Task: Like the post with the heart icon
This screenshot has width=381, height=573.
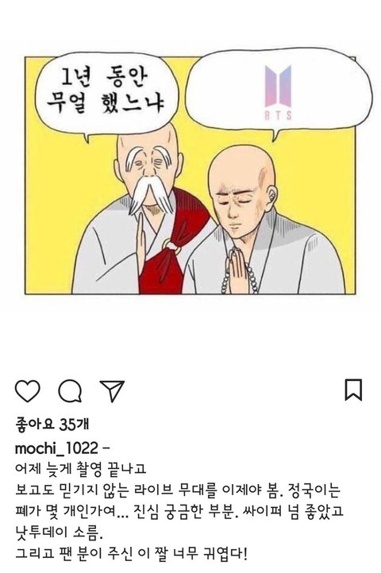Action: pos(28,390)
